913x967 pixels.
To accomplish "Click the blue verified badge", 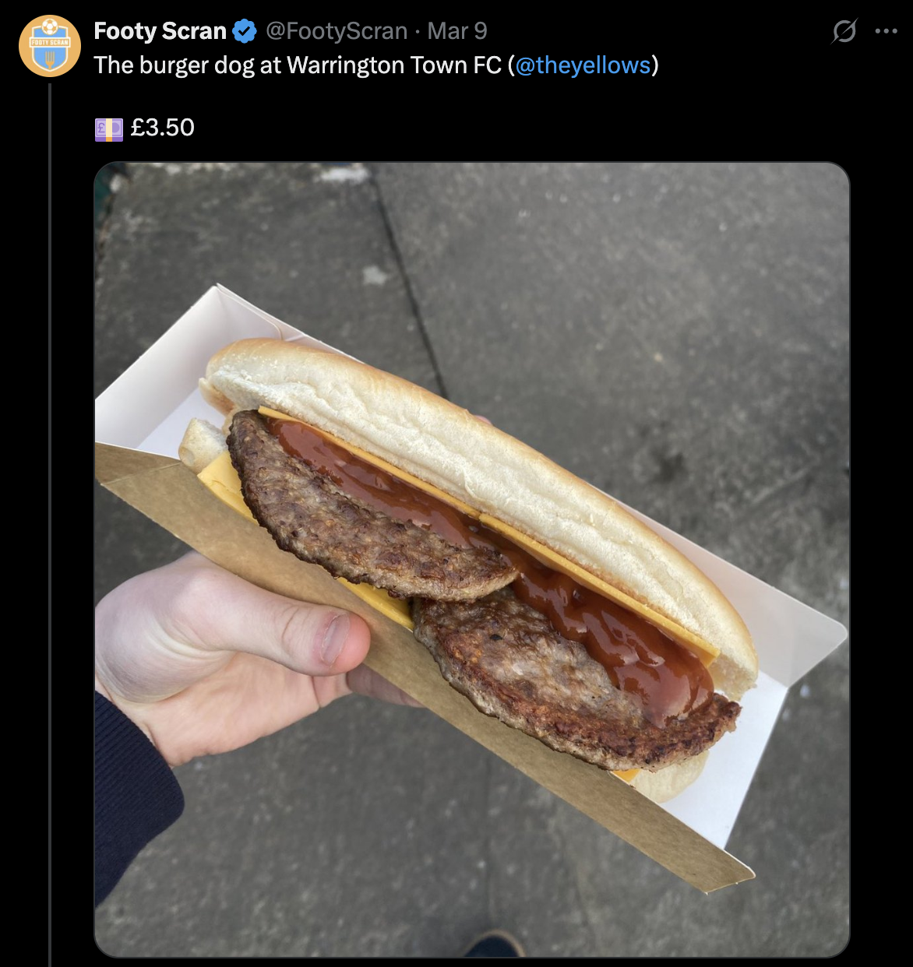I will click(245, 31).
